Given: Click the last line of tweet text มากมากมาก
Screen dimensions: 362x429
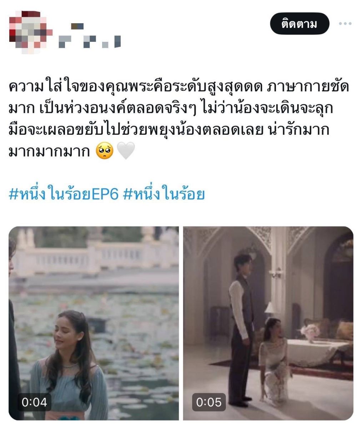Looking at the screenshot, I should [x=49, y=152].
